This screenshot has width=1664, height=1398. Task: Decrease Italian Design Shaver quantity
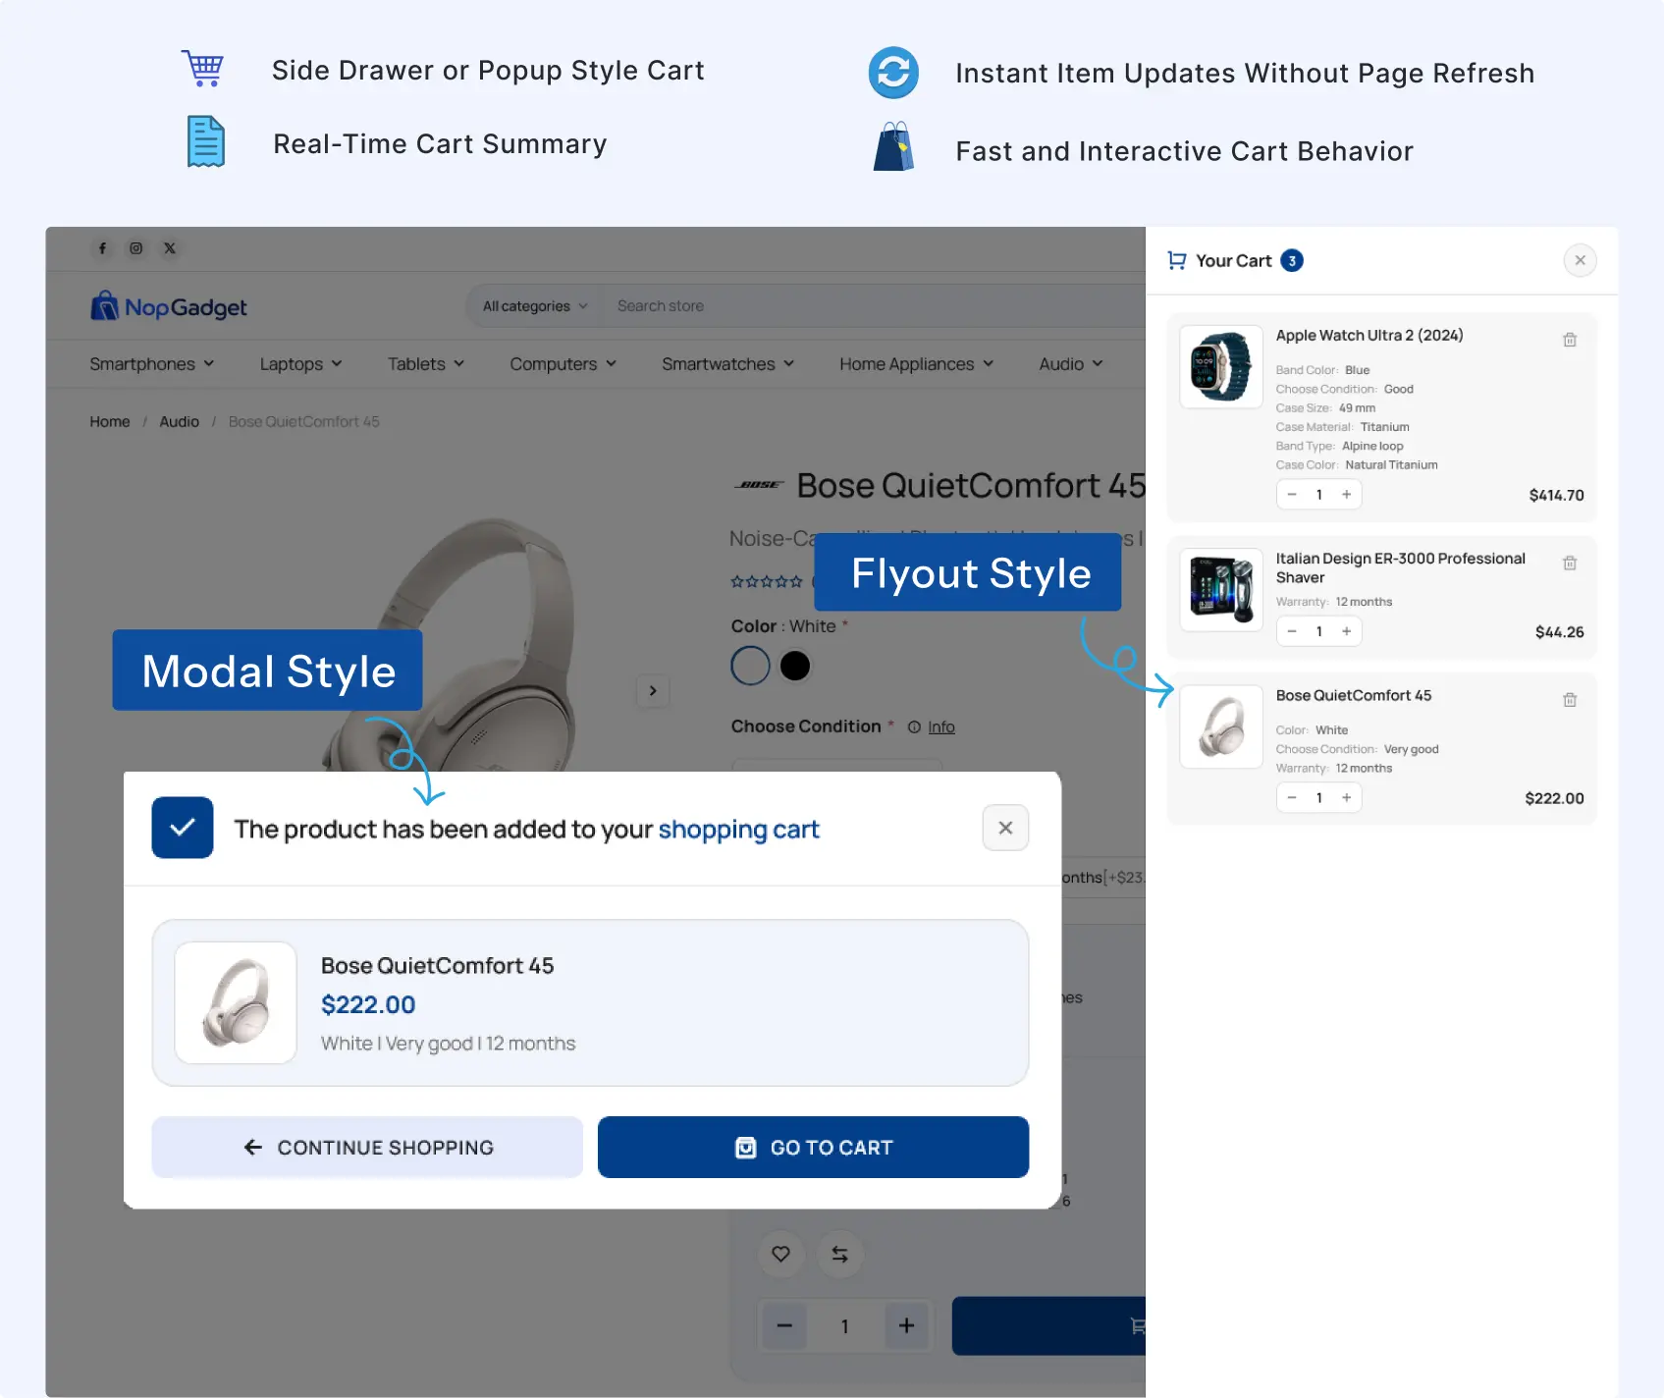coord(1292,631)
